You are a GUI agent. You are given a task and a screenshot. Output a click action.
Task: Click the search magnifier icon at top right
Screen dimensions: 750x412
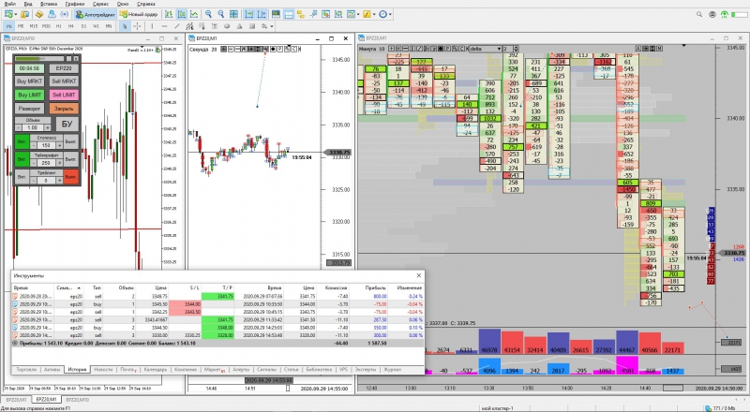[698, 14]
